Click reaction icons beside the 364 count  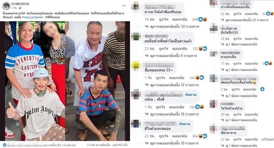pyautogui.click(x=203, y=136)
